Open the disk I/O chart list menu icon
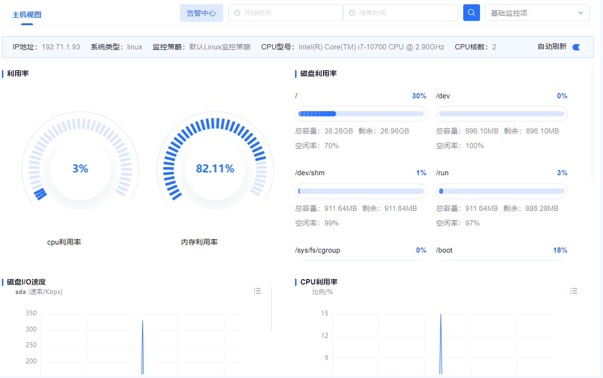Screen dimensions: 603x378 pos(257,291)
